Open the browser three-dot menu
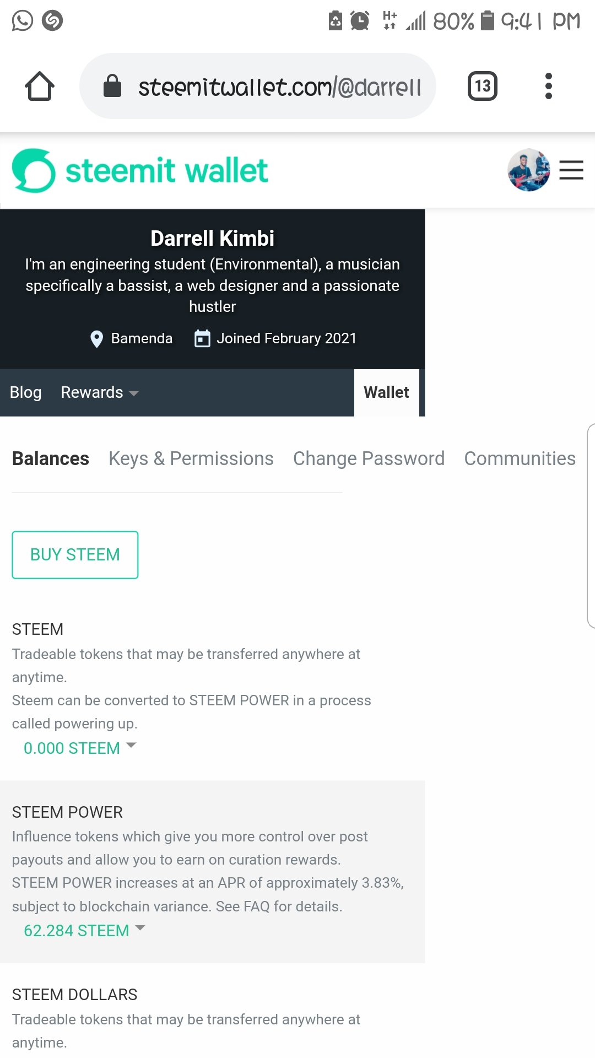 tap(548, 86)
